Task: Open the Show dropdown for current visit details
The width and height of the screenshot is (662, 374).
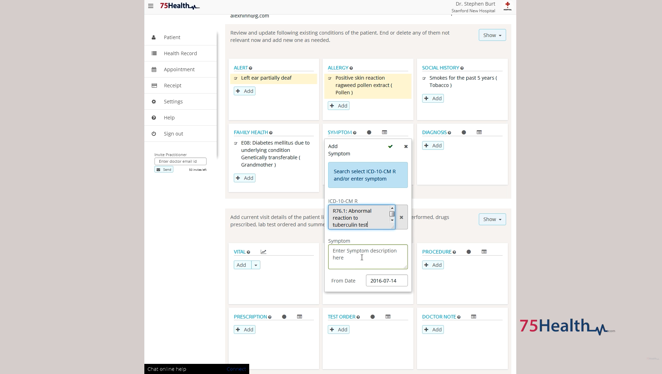Action: [x=492, y=219]
